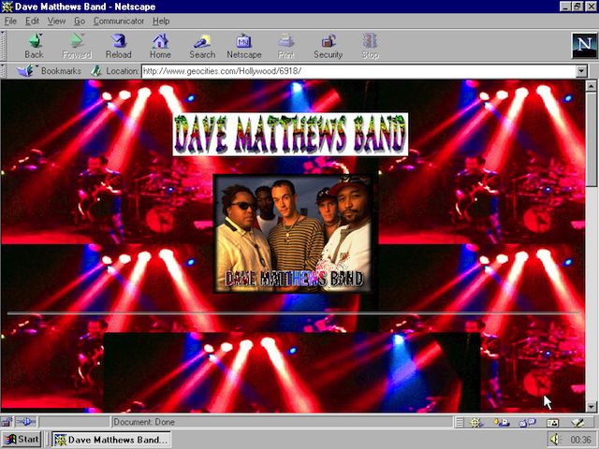599x449 pixels.
Task: Click the Back navigation button
Action: 35,46
